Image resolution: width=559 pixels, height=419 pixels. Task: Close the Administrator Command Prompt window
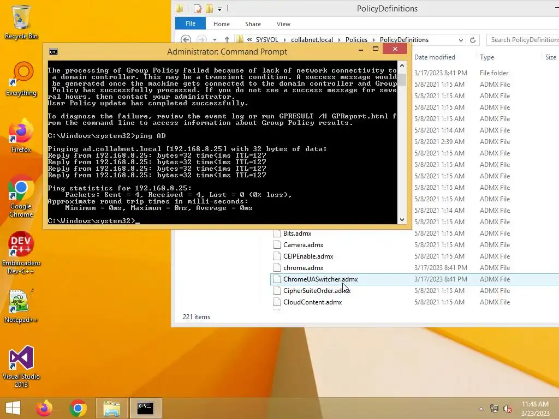tap(395, 49)
